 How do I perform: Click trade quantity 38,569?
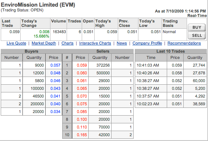pos(199,104)
